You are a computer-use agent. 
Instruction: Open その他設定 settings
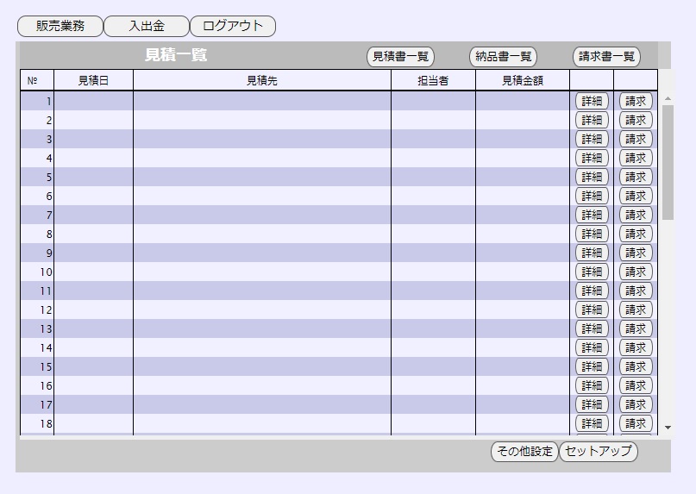(524, 452)
